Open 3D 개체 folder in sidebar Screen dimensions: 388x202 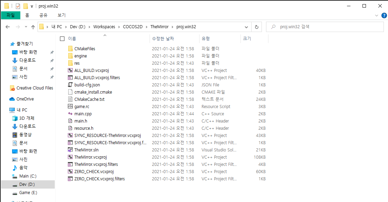tap(23, 118)
